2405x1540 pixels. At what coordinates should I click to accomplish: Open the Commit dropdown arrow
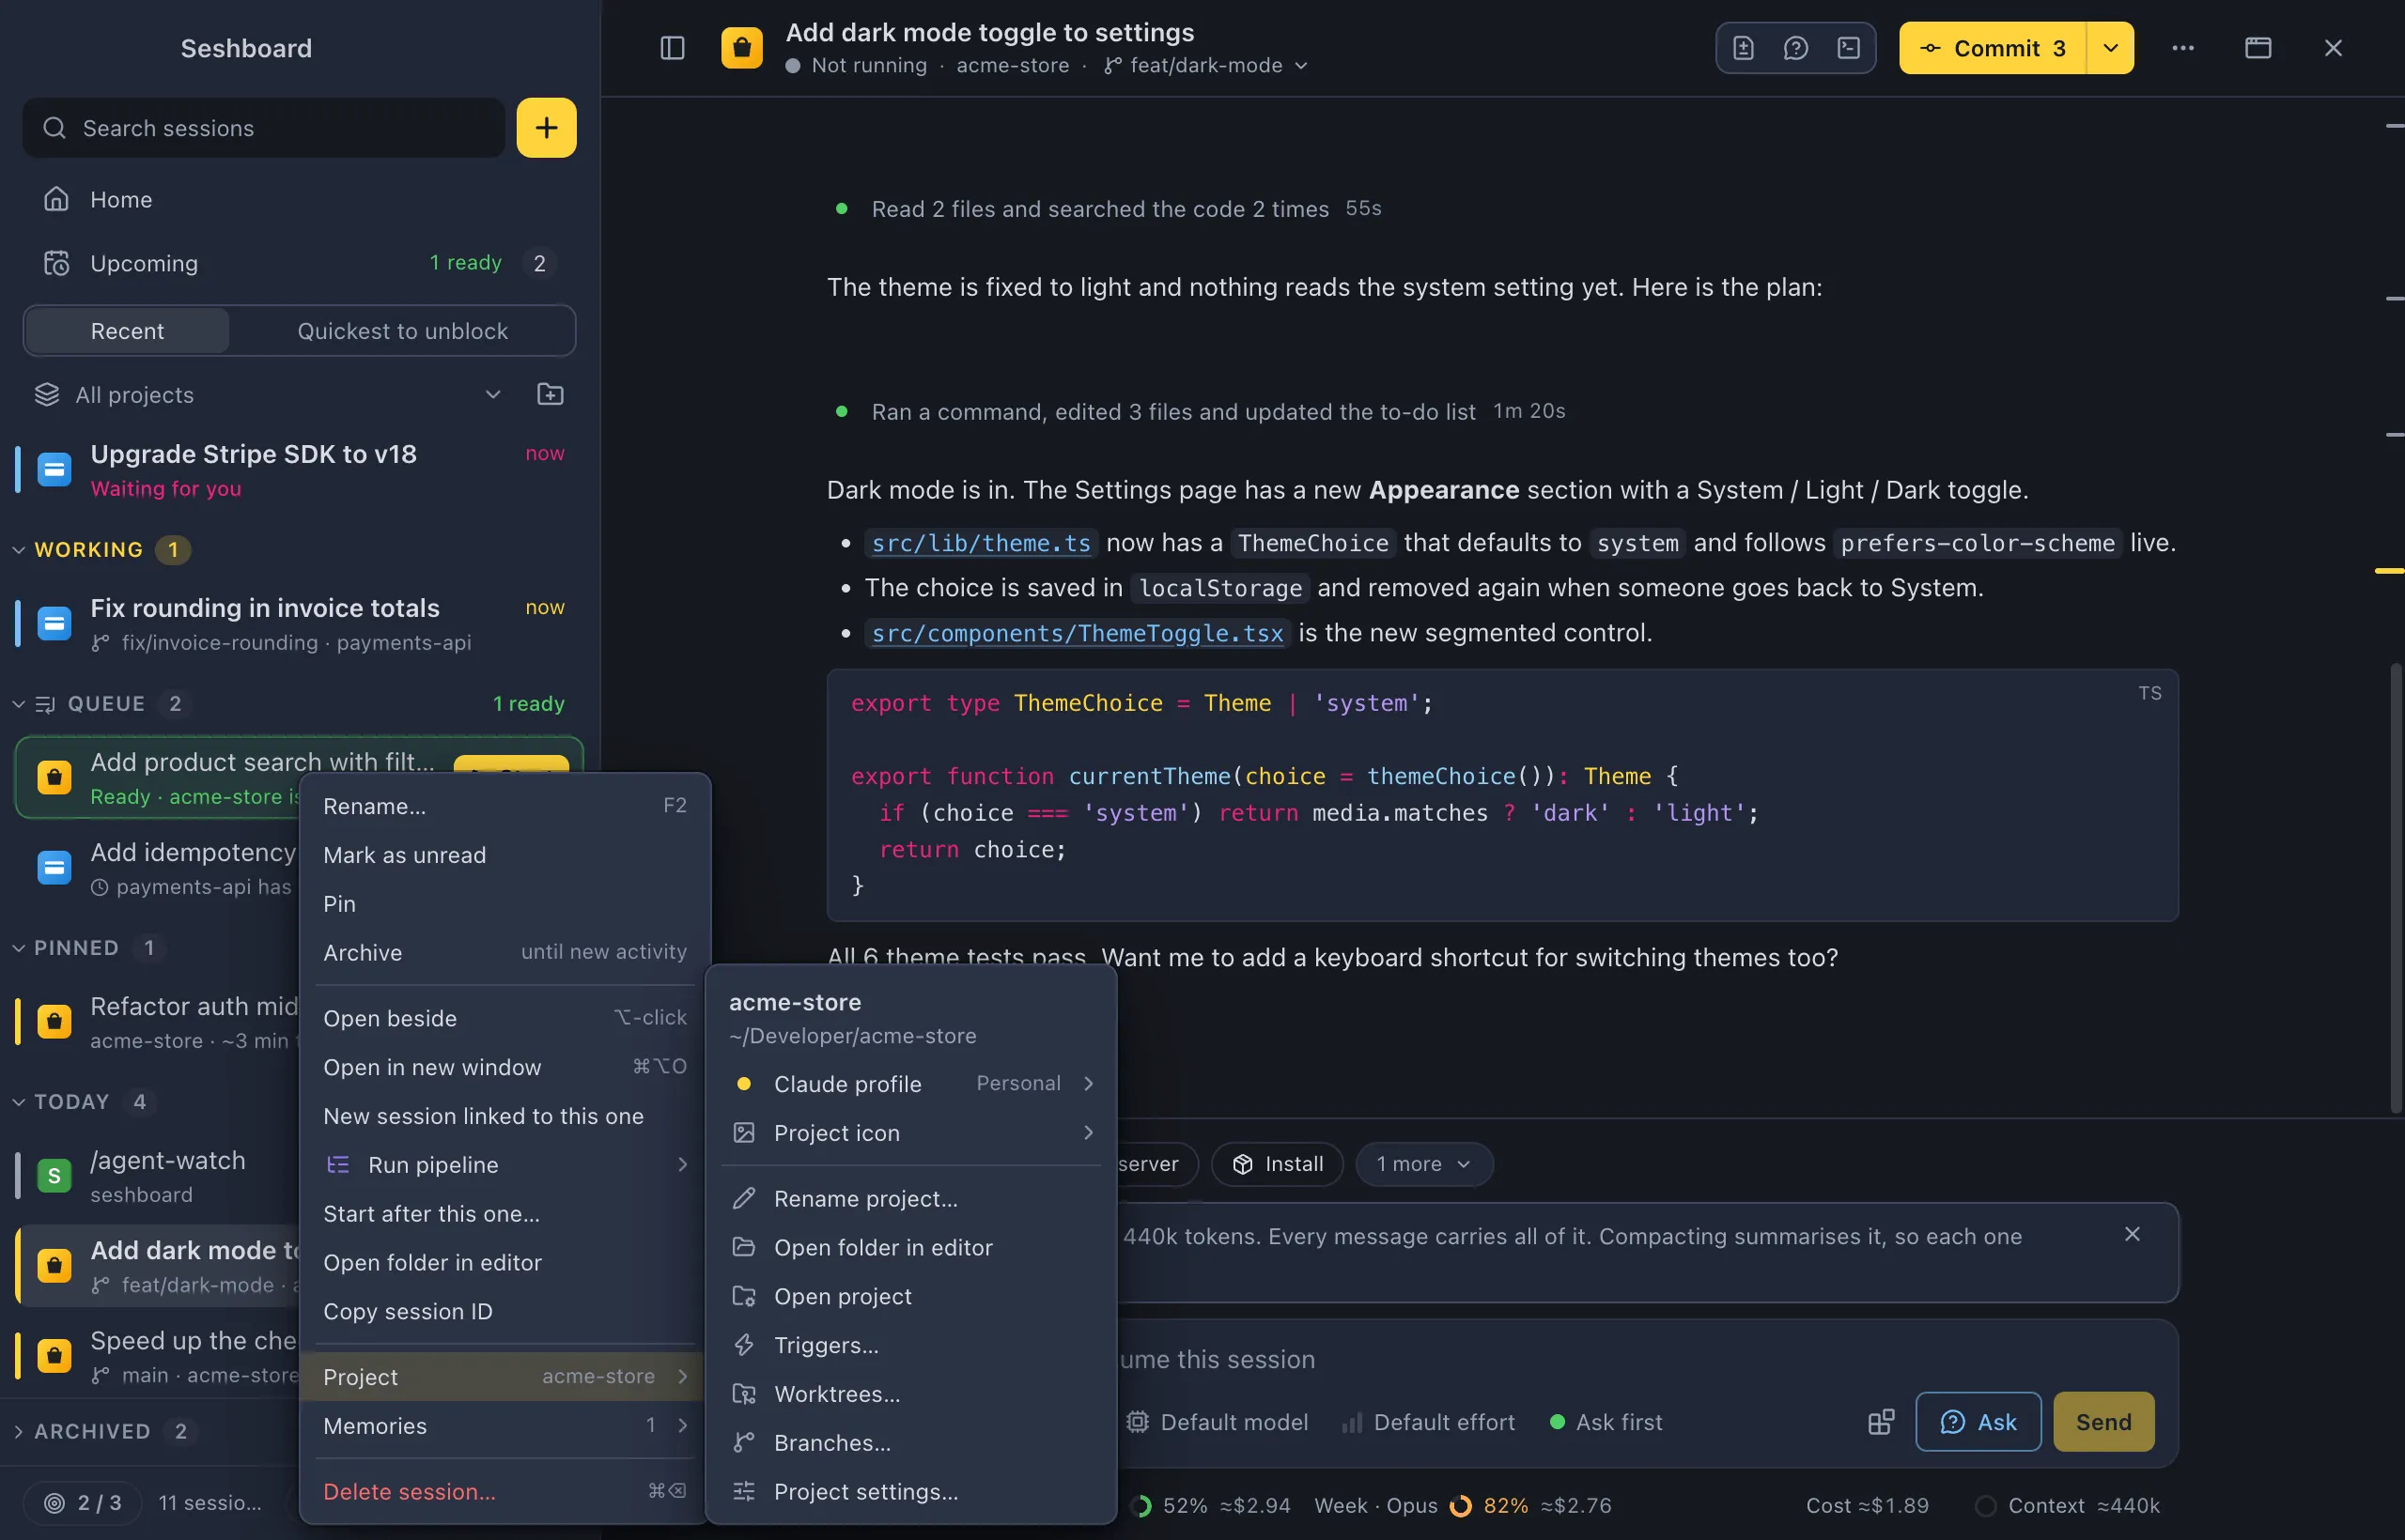click(x=2111, y=48)
